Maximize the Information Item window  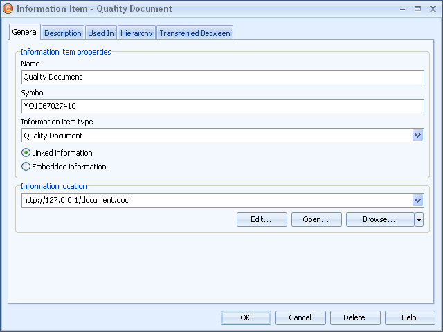click(417, 9)
